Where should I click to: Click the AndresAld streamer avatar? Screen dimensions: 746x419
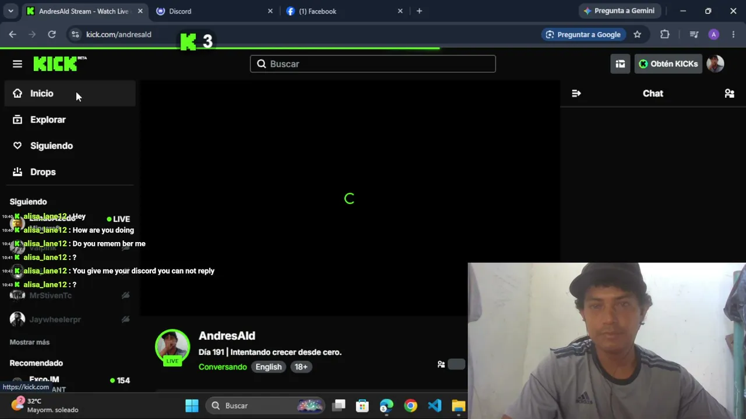(173, 347)
